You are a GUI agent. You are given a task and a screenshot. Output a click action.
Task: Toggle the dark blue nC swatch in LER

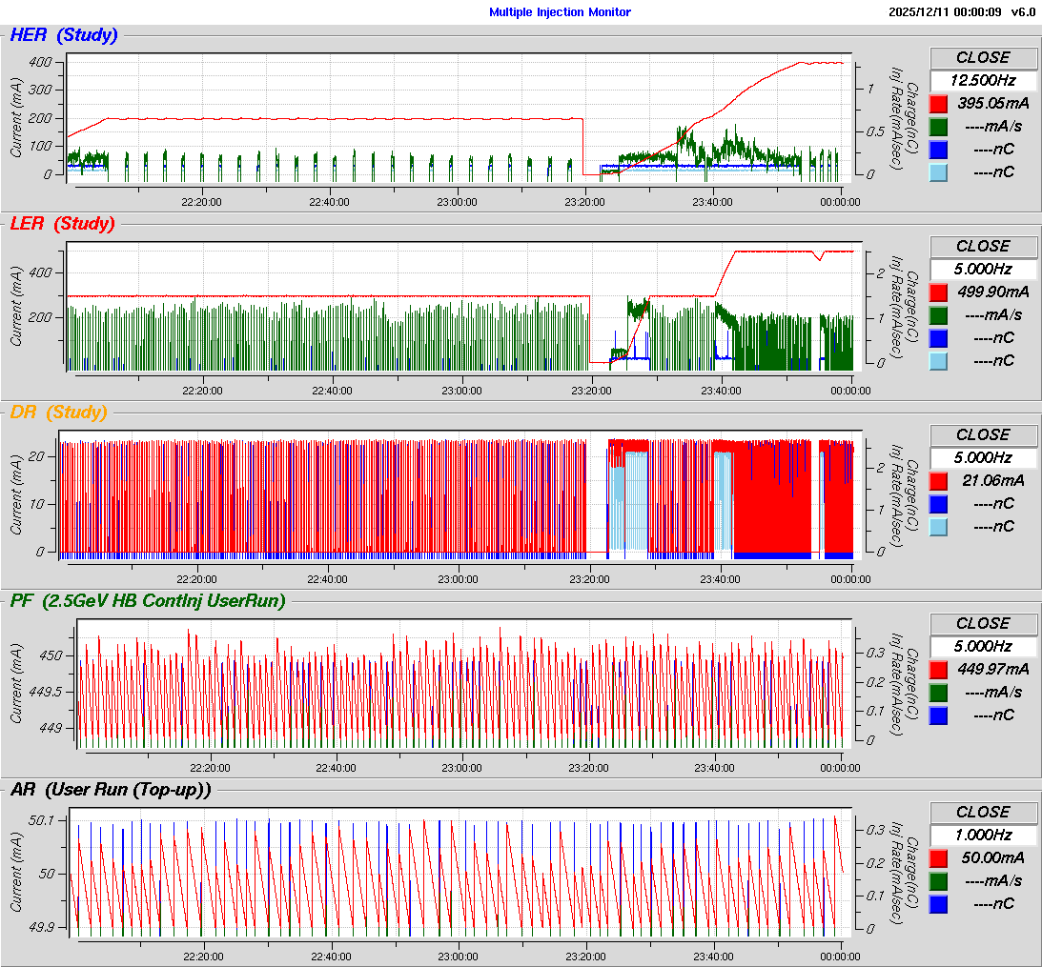938,338
